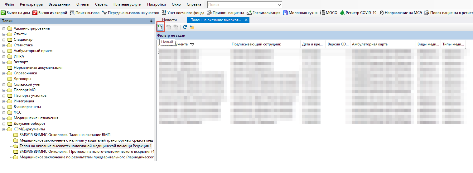Select Паспорта участков folder in tree
The width and height of the screenshot is (473, 173).
[x=30, y=96]
